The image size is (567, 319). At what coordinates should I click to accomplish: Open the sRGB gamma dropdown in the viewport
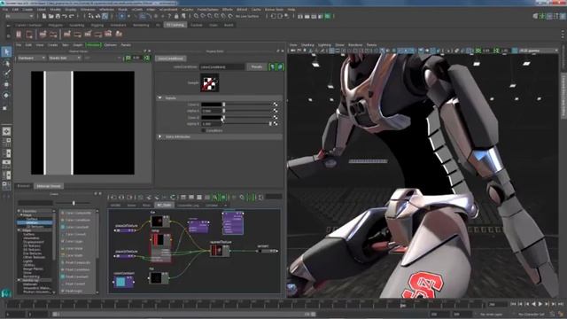(x=538, y=51)
